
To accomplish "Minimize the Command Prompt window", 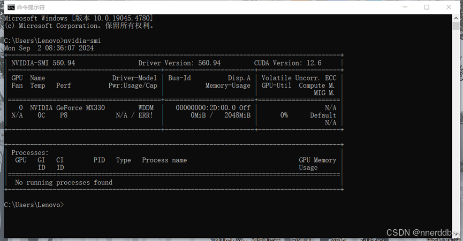I will 405,7.
